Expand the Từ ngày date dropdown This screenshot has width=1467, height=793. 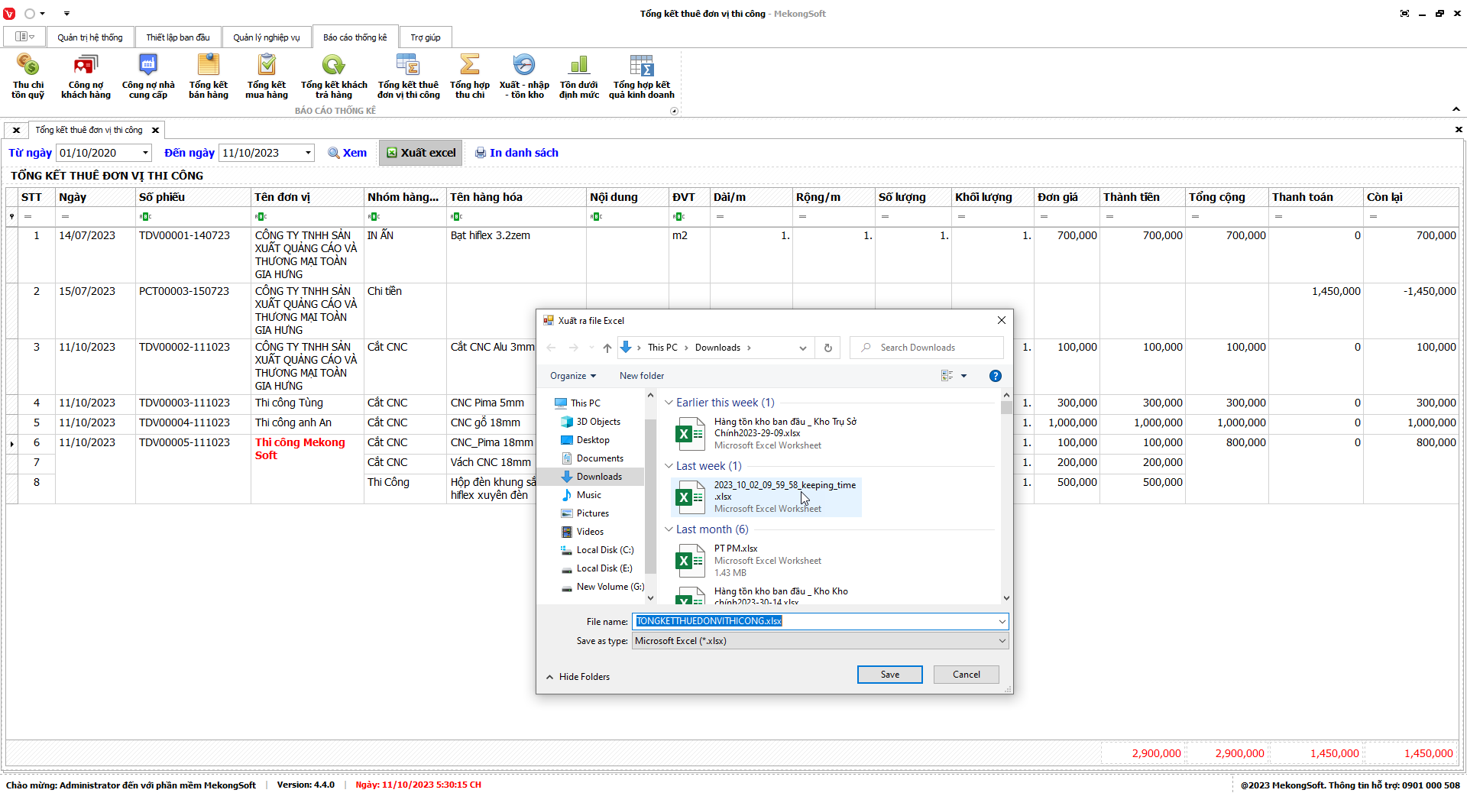point(145,153)
